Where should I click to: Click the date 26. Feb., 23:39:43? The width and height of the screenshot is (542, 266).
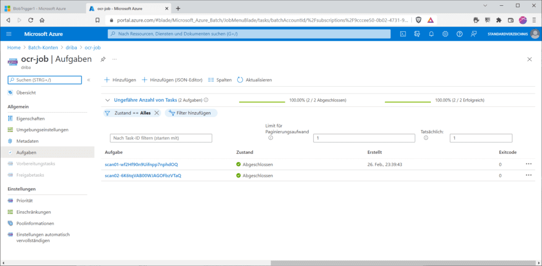click(x=385, y=164)
